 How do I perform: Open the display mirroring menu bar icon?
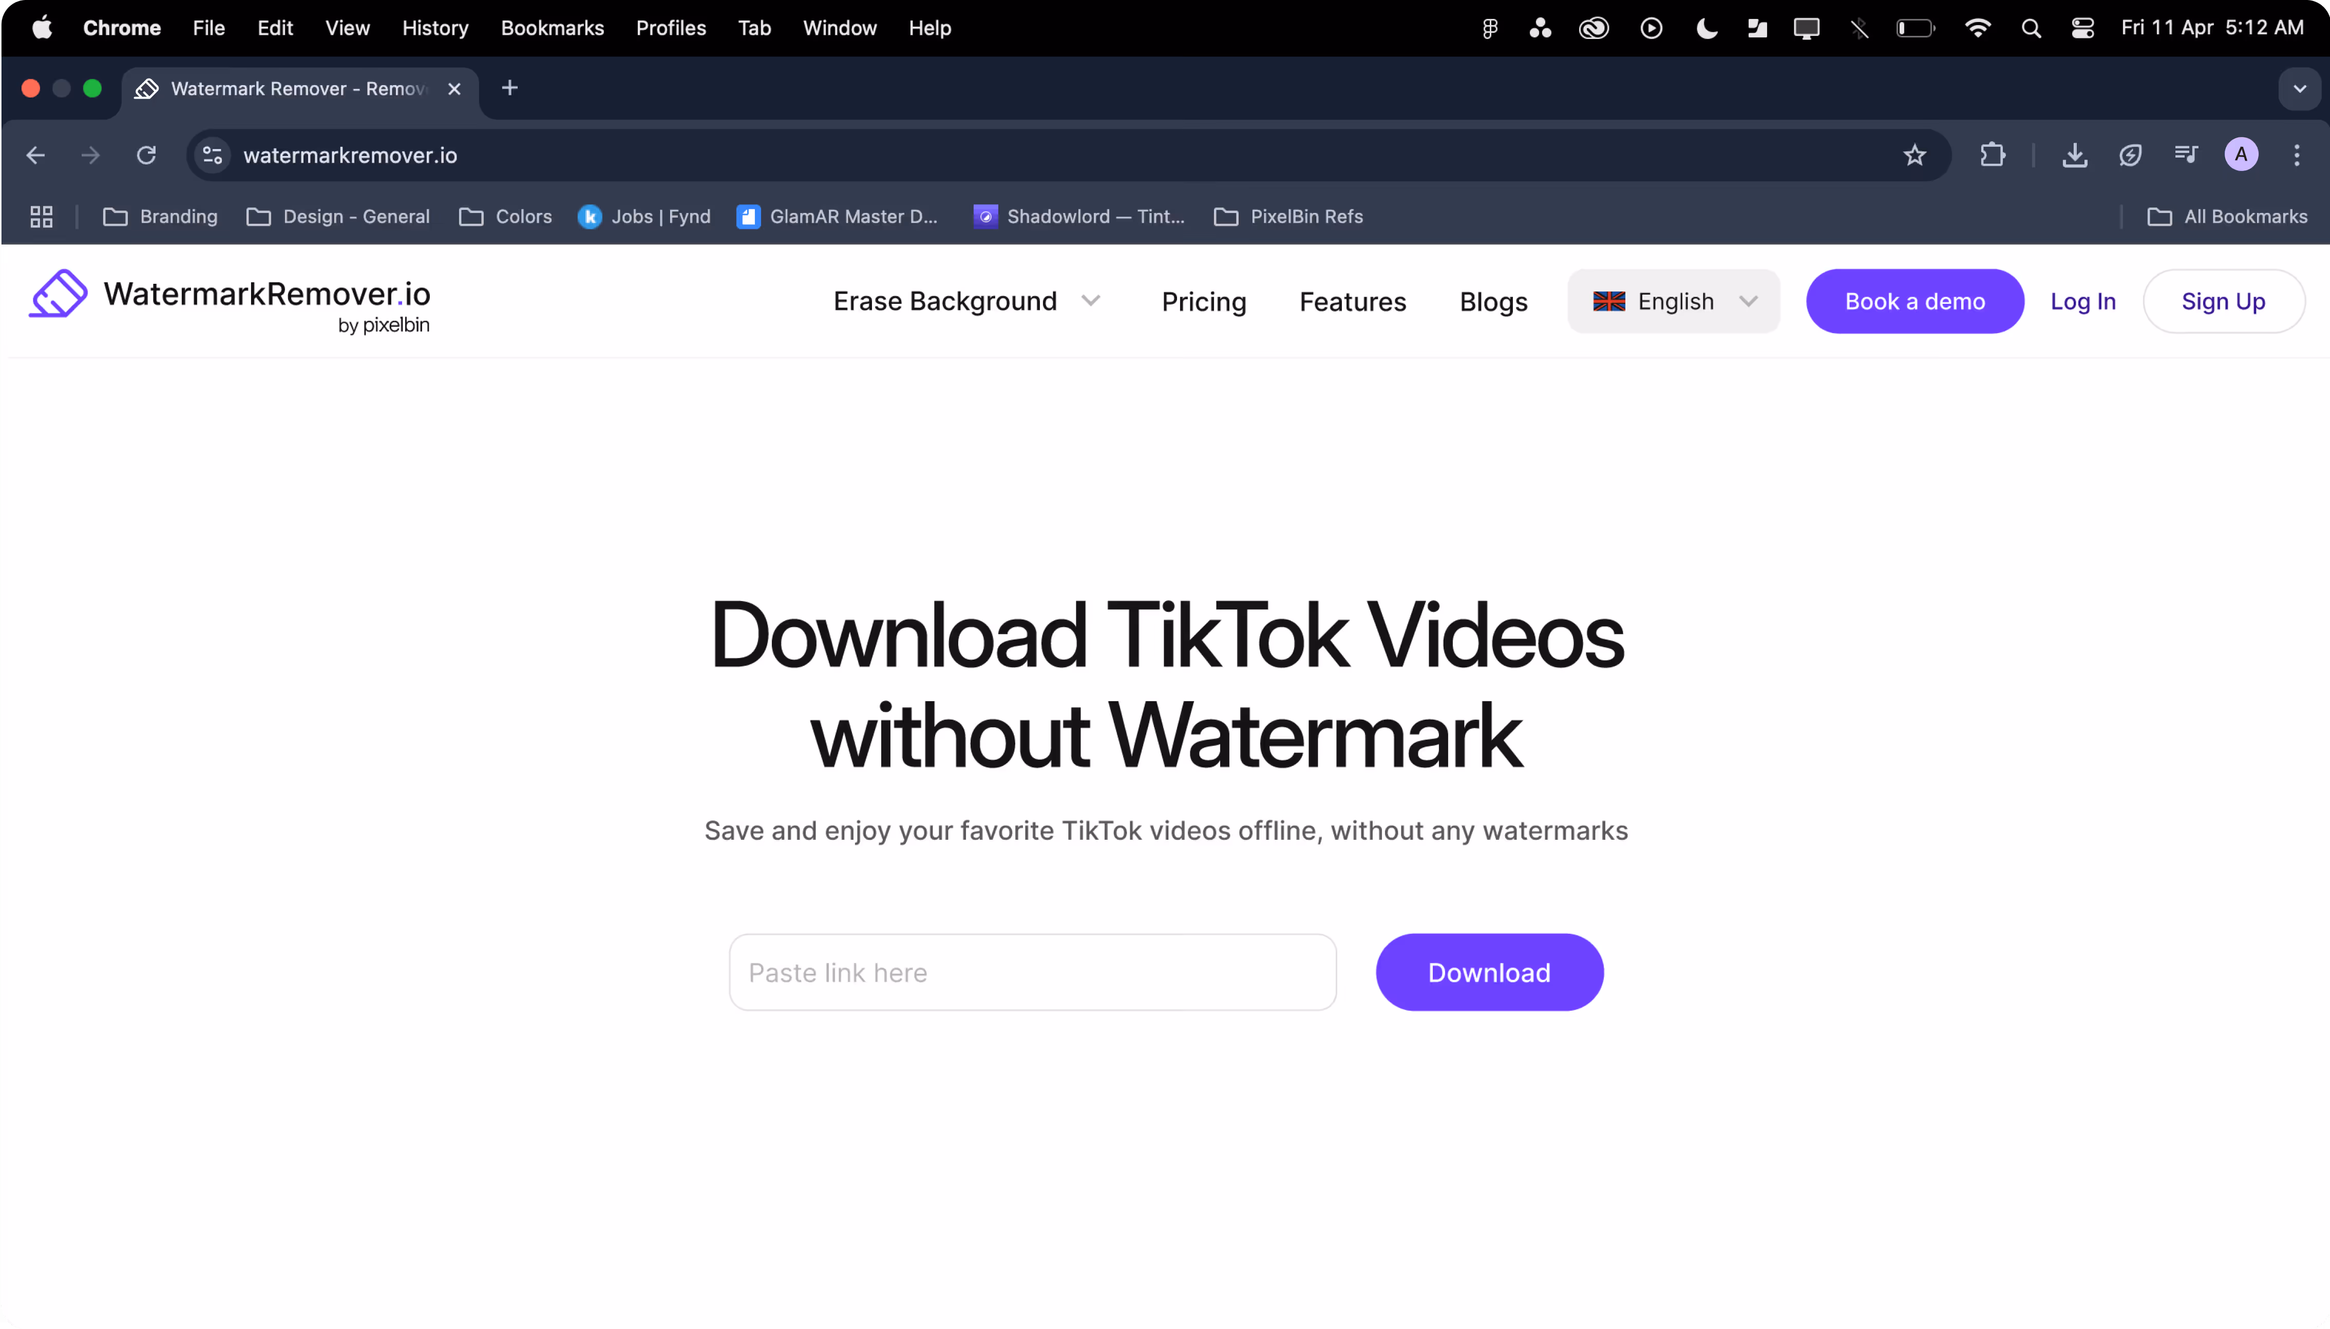tap(1806, 28)
